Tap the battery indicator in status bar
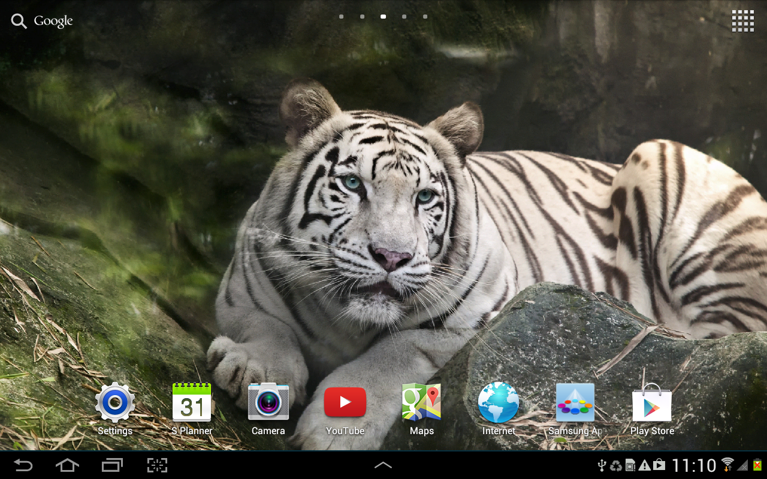 [x=756, y=464]
